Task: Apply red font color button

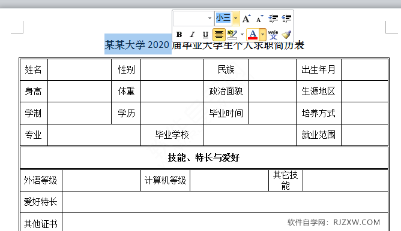Action: point(253,35)
